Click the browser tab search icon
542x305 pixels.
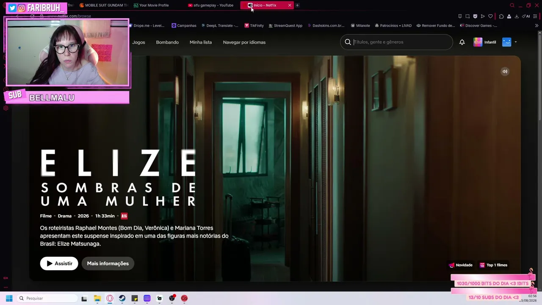click(512, 5)
